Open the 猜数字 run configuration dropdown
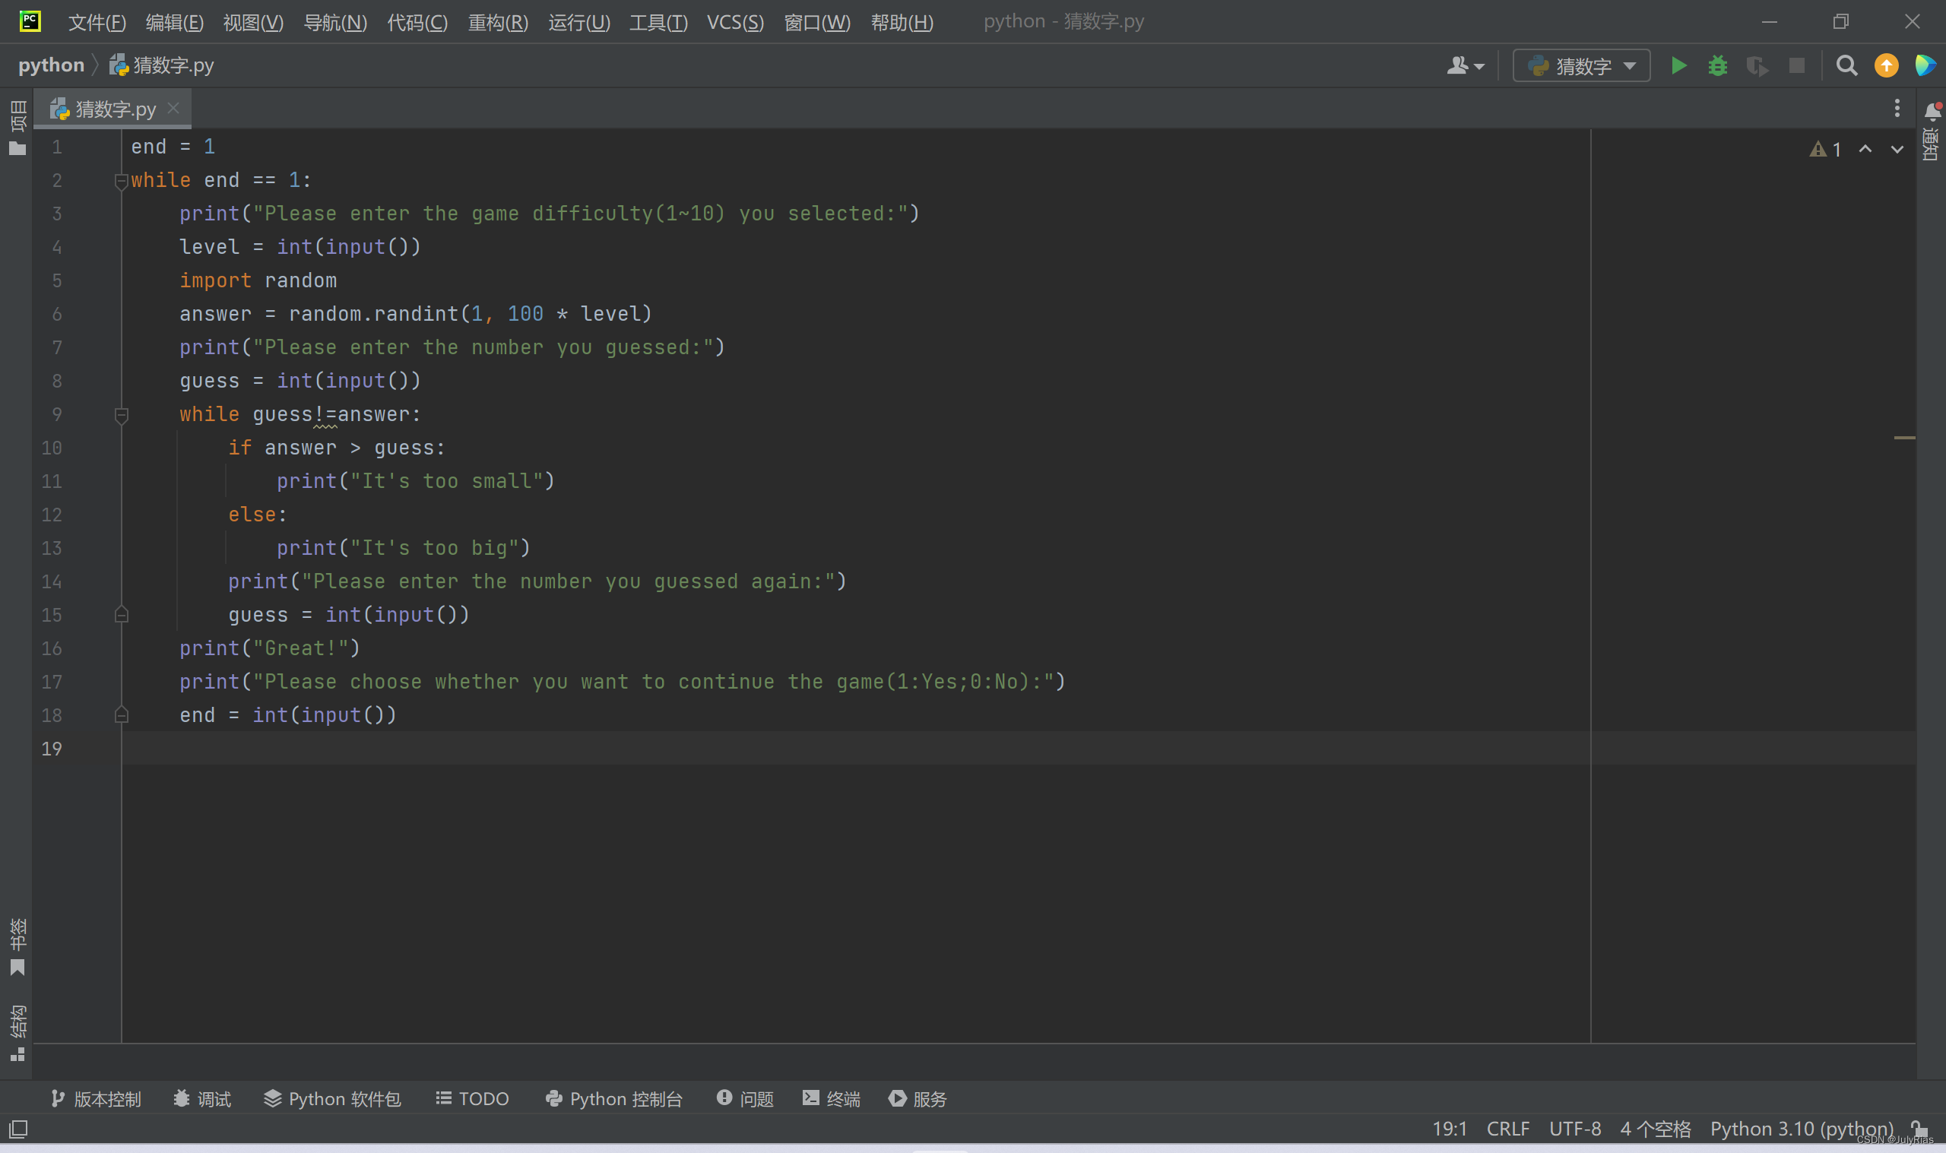The height and width of the screenshot is (1153, 1946). (1582, 66)
